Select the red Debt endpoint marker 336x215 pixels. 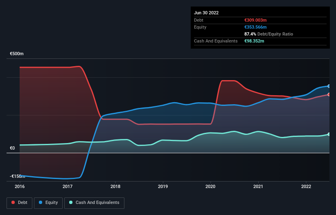pos(329,94)
